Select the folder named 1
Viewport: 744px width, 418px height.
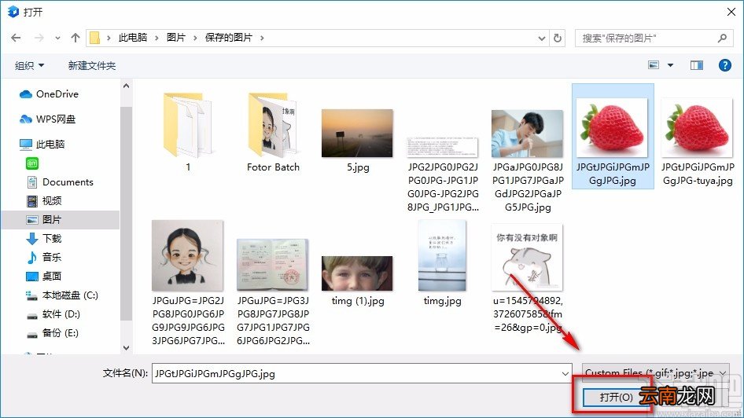click(188, 132)
